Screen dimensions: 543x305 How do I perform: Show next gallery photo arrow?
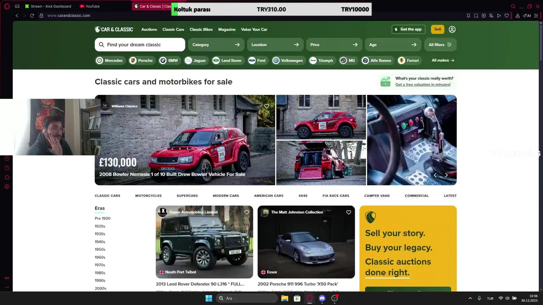446,175
